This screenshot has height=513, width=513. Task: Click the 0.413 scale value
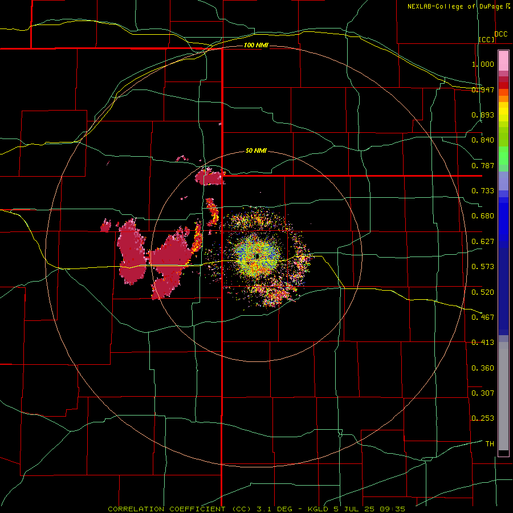coord(483,343)
